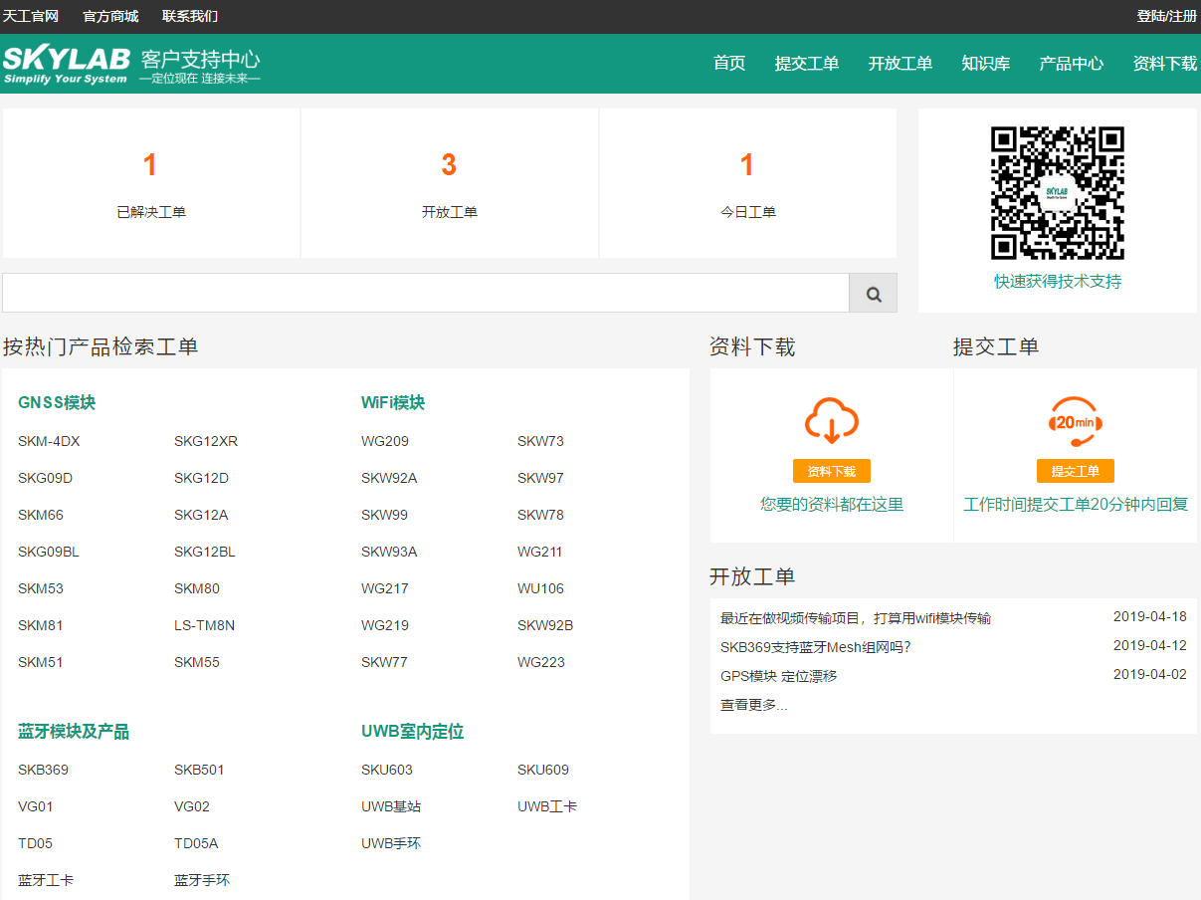
Task: Click the orange 资料下载 button
Action: pyautogui.click(x=832, y=470)
